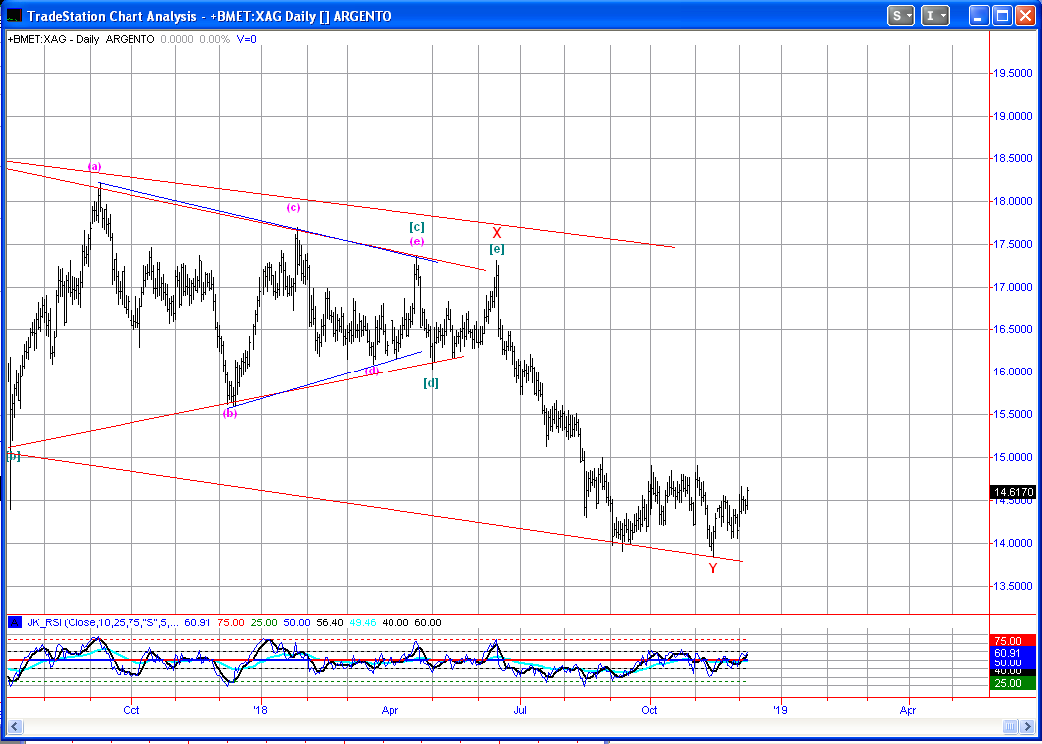1042x744 pixels.
Task: Click the 60.00 value in JK_RSI header
Action: coord(428,623)
